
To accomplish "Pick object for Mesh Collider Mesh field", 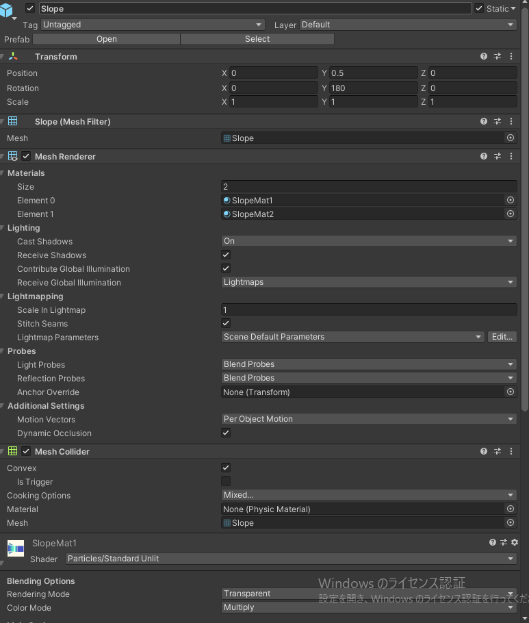I will point(511,522).
